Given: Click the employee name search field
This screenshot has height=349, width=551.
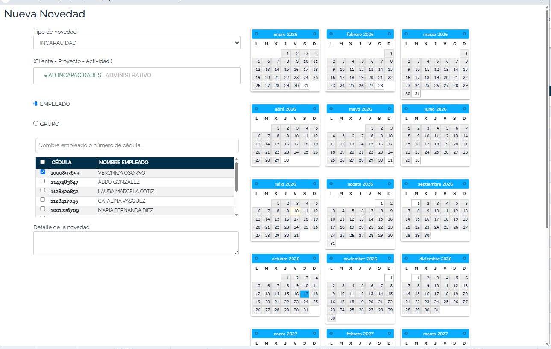Looking at the screenshot, I should point(137,145).
